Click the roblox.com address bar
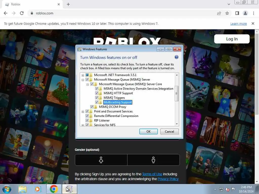The width and height of the screenshot is (259, 194). pyautogui.click(x=122, y=13)
